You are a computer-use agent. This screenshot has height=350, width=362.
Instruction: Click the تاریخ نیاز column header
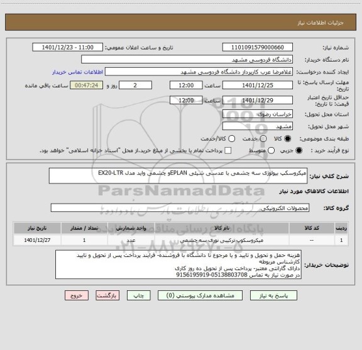37,228
